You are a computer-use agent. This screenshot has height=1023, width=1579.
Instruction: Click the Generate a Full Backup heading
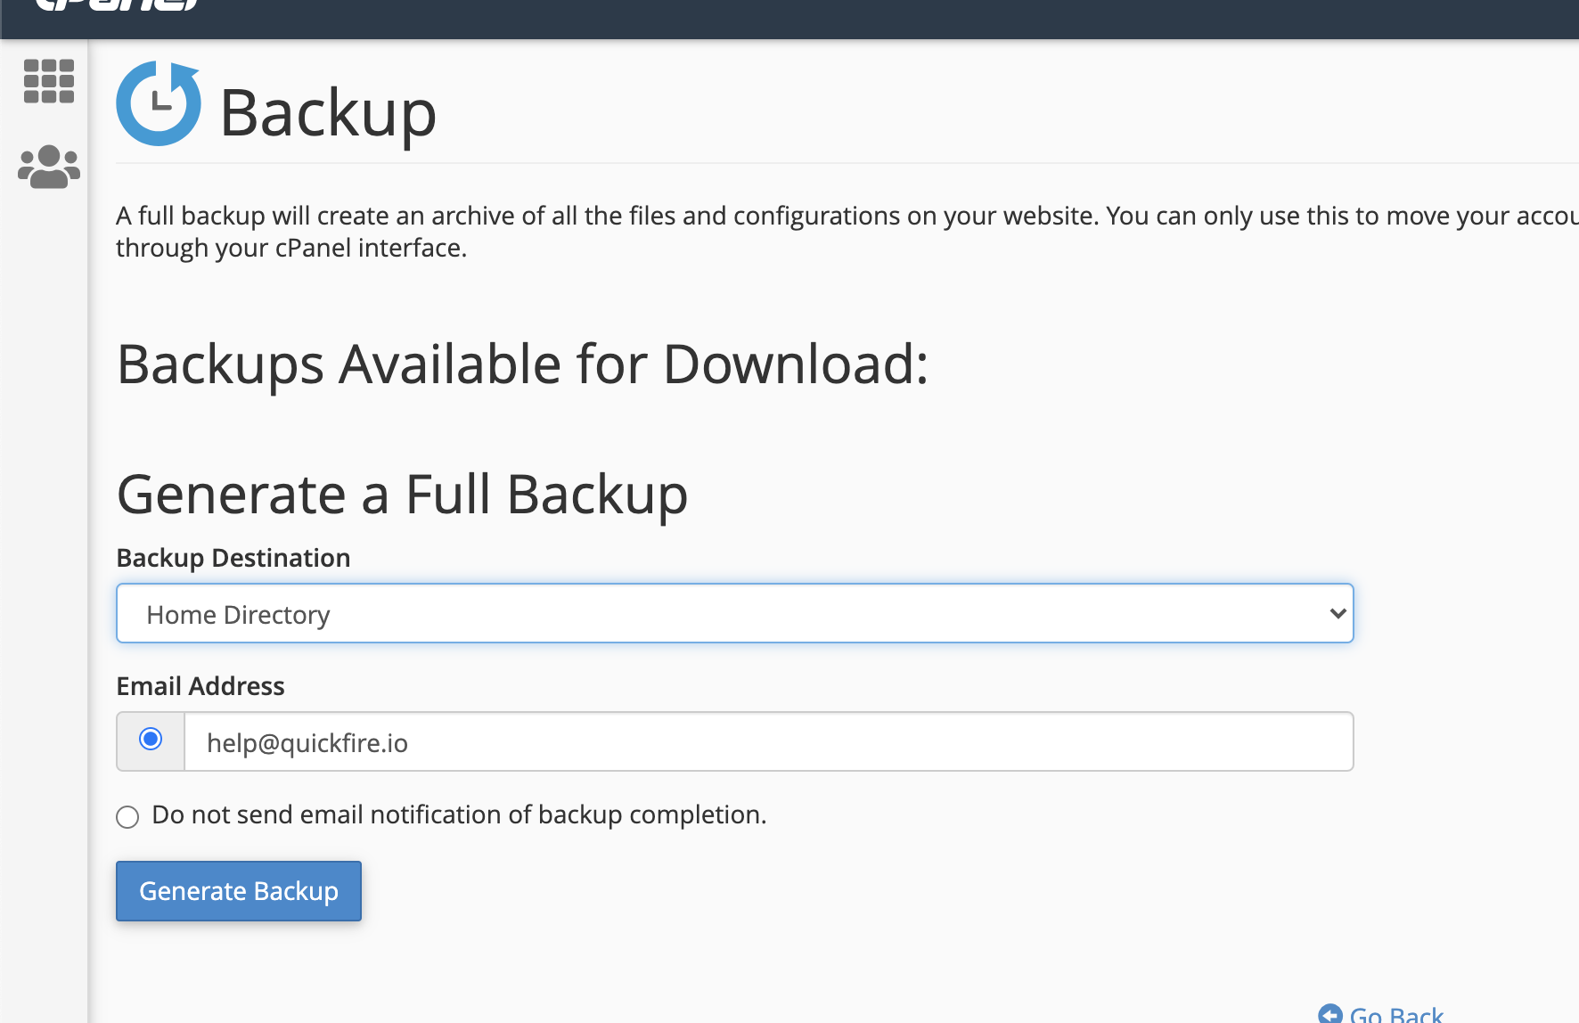pos(402,495)
